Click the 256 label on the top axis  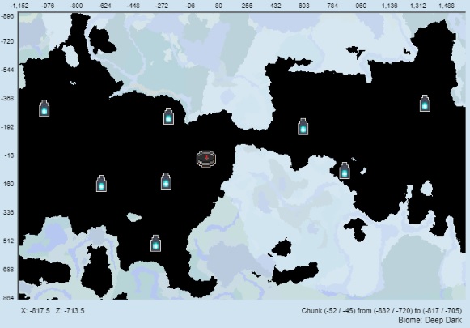click(247, 6)
